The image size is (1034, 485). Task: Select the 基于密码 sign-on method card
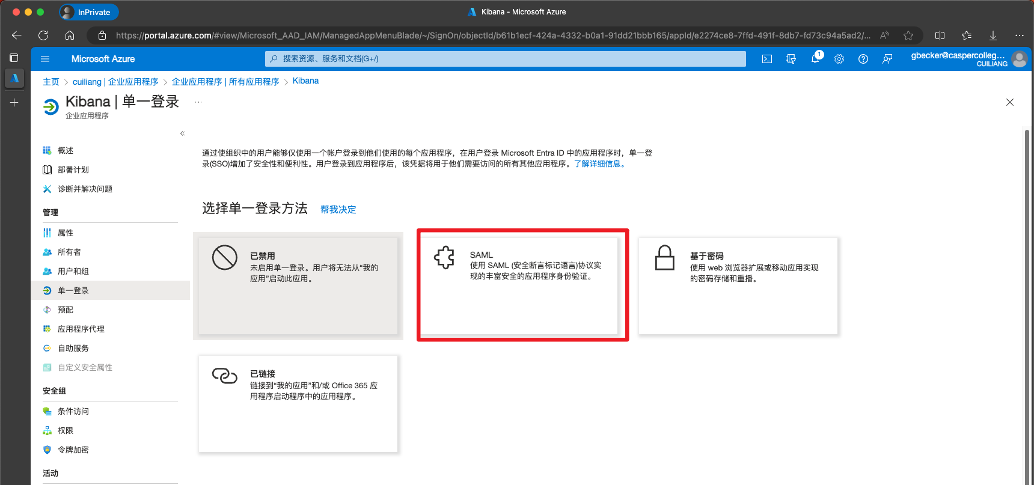[738, 286]
